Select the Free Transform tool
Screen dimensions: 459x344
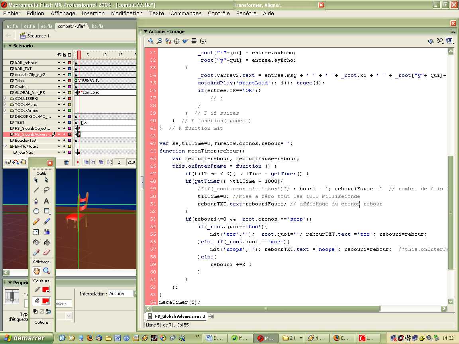[36, 232]
